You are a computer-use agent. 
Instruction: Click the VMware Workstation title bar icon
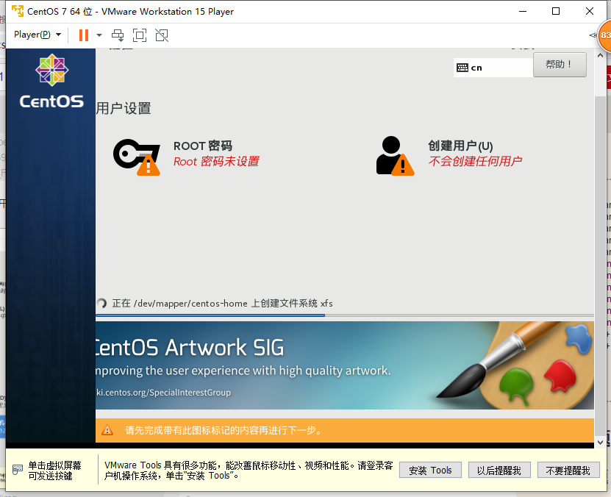17,11
